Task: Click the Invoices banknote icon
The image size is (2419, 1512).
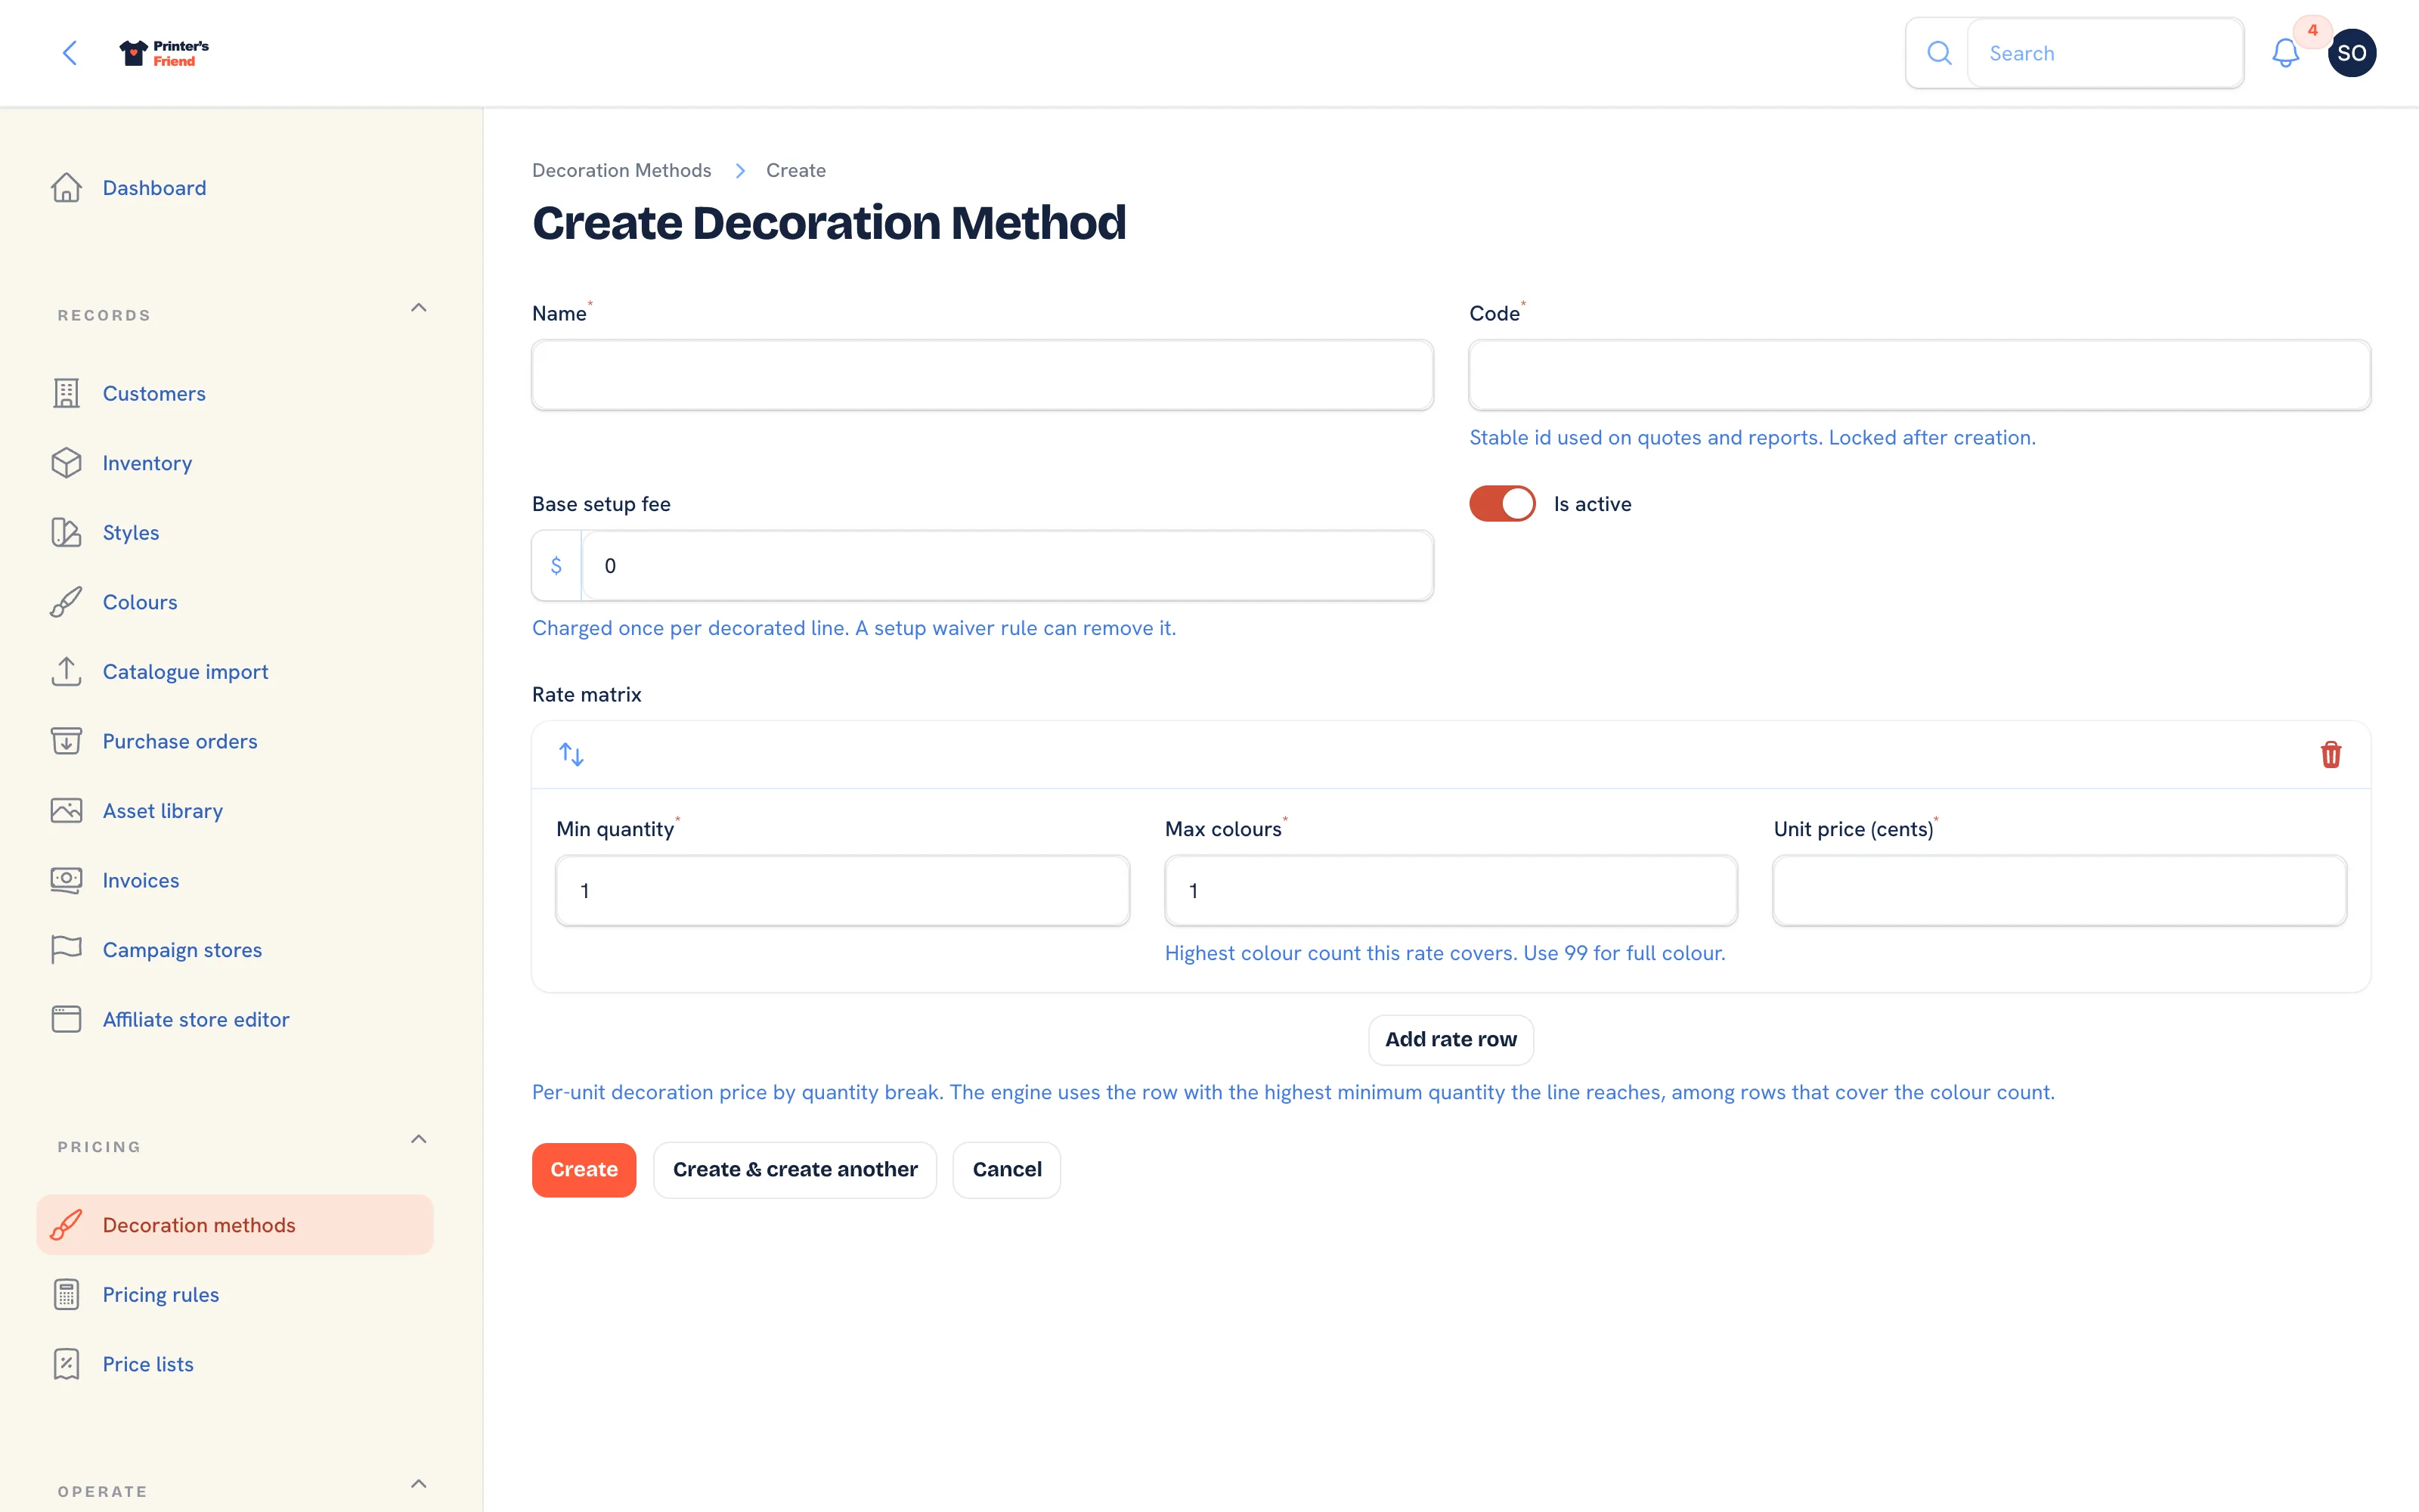Action: 66,880
